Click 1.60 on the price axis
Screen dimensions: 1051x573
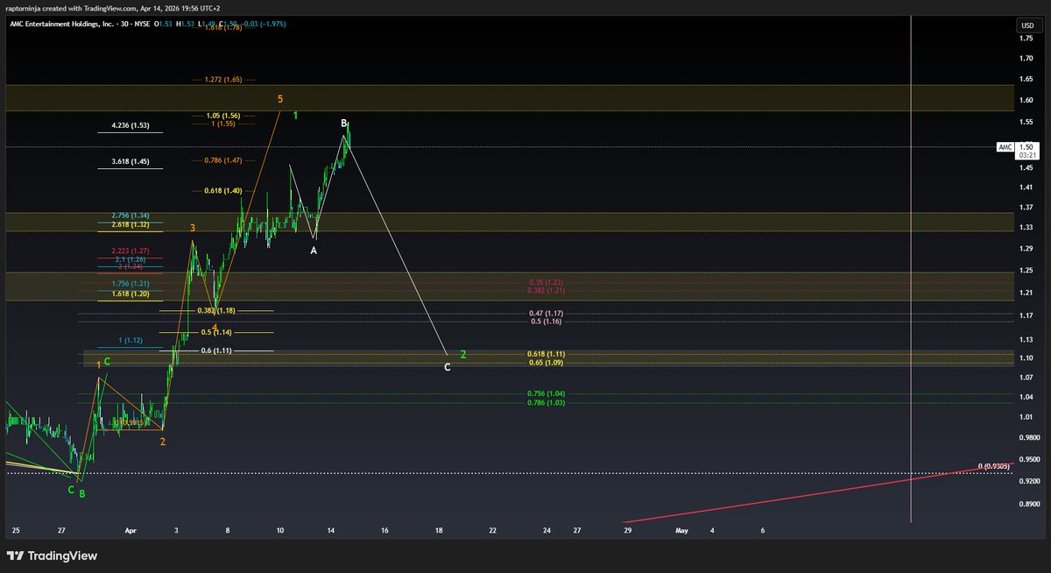(1026, 99)
